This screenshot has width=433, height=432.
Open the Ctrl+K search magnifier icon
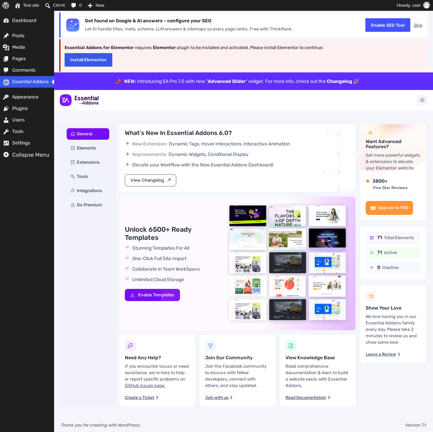[x=48, y=5]
